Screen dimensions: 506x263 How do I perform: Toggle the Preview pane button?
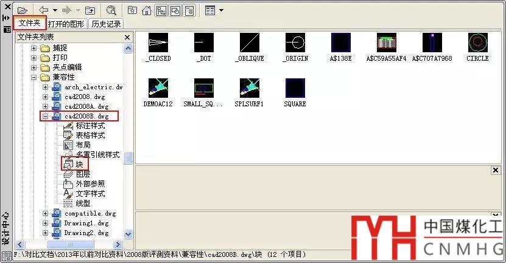[x=175, y=10]
